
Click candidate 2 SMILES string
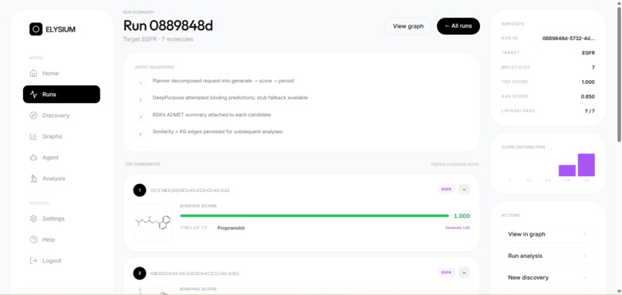pos(194,273)
